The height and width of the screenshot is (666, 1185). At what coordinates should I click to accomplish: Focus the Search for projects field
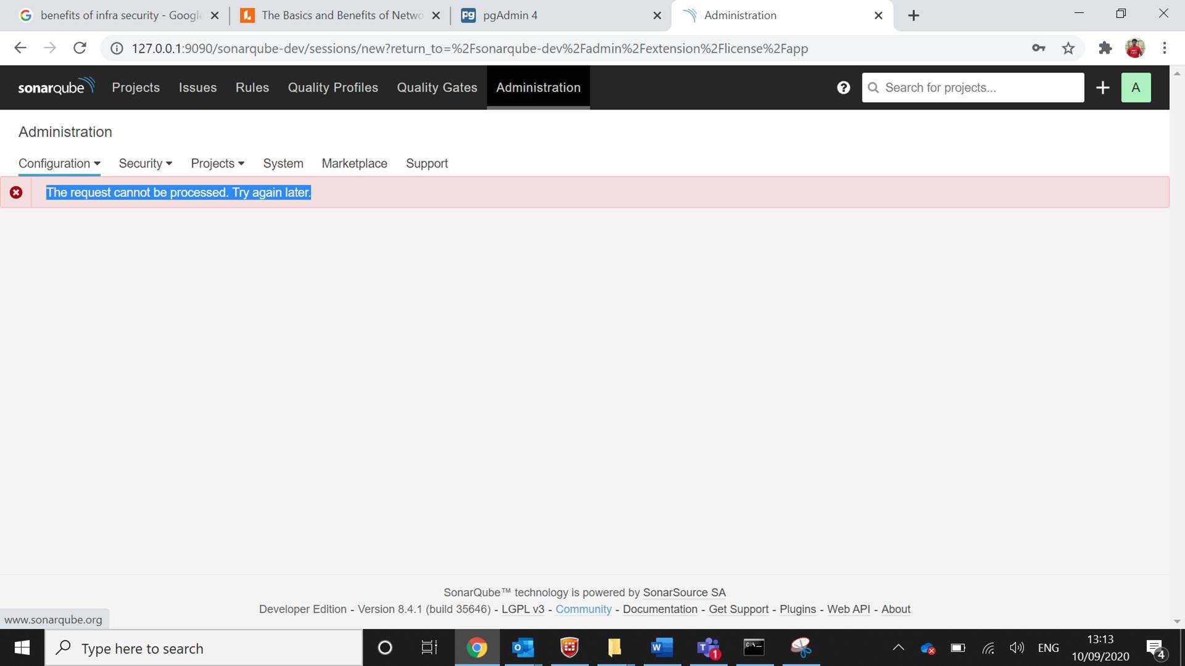point(973,87)
